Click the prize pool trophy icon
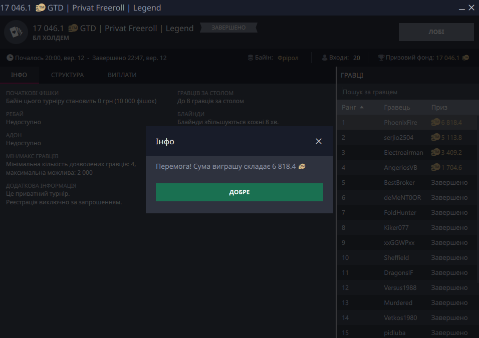This screenshot has height=338, width=479. pos(381,58)
